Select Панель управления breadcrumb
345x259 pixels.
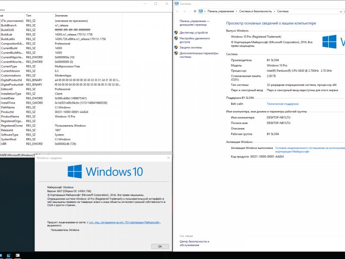pyautogui.click(x=220, y=11)
